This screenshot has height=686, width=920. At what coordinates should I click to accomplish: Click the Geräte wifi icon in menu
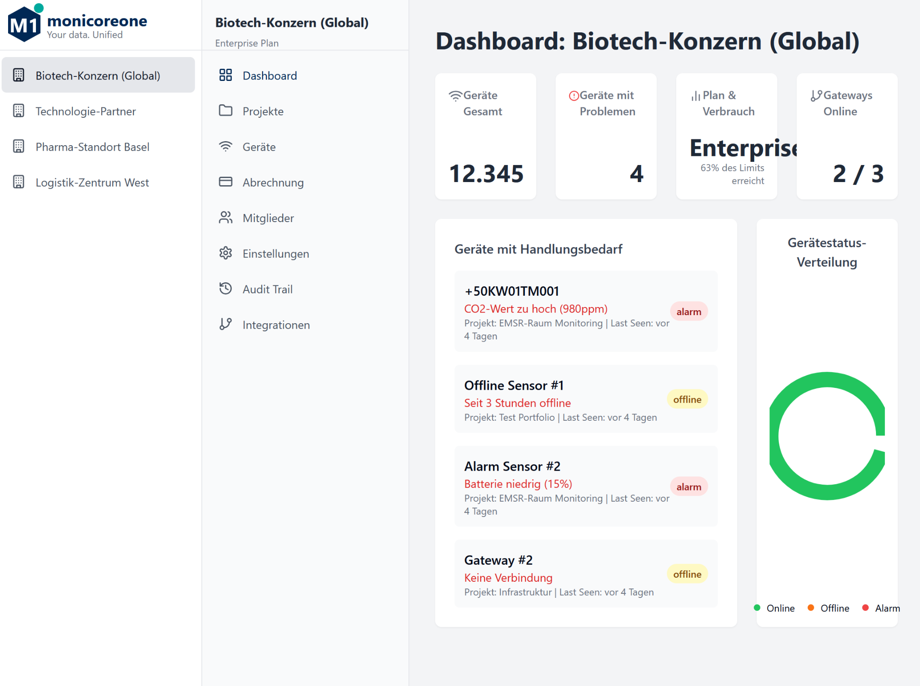(x=225, y=147)
